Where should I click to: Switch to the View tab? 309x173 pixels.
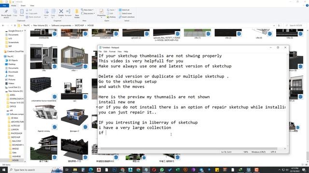32,5
